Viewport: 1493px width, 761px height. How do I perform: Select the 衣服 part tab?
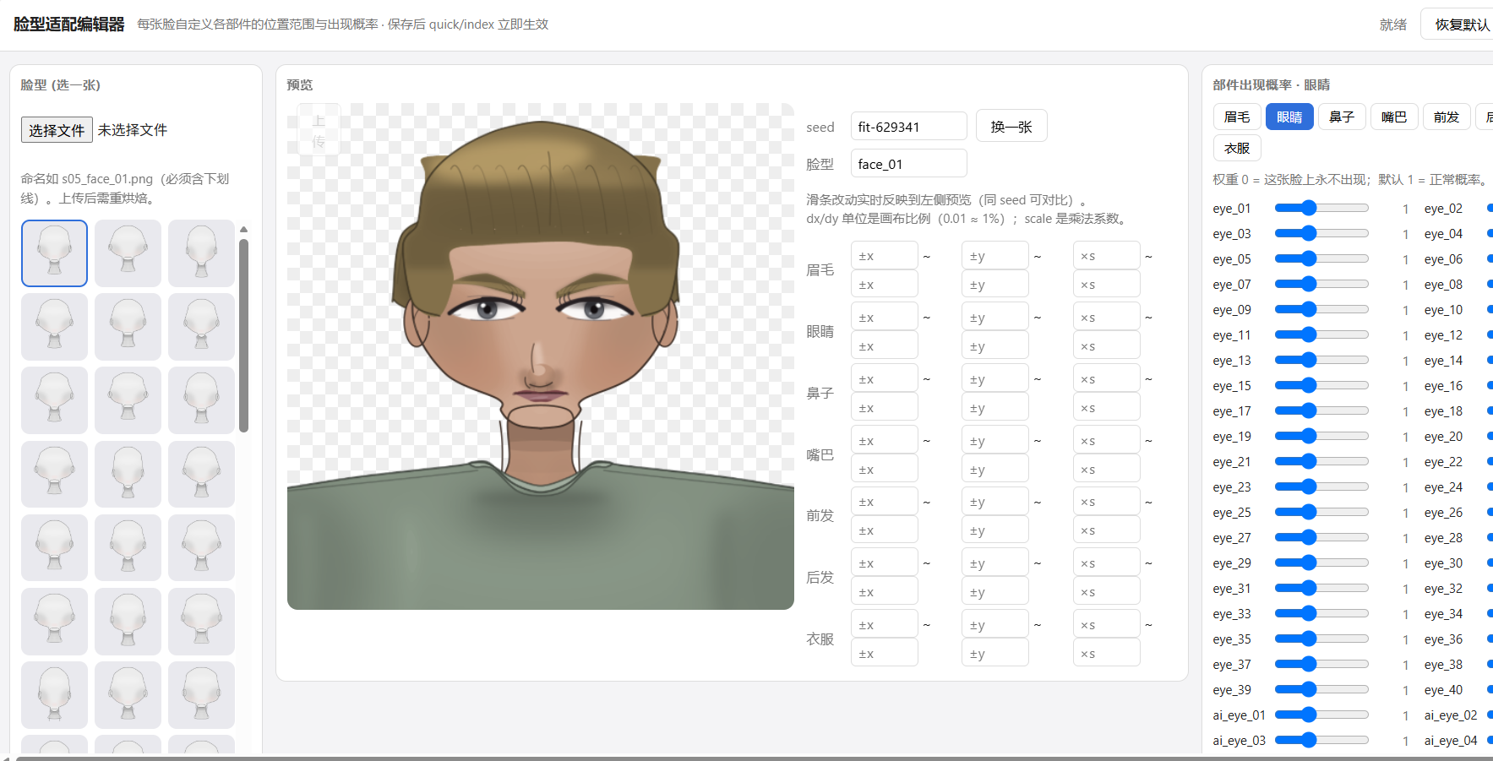(x=1237, y=148)
